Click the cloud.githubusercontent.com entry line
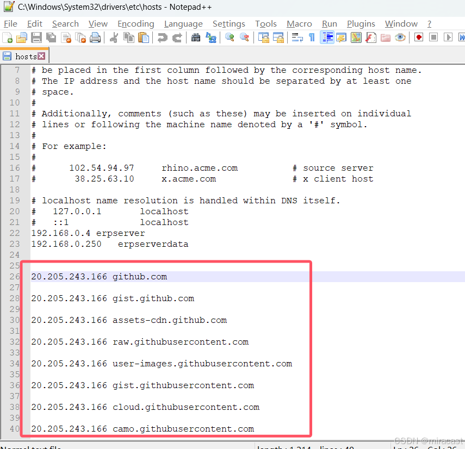Viewport: 465px width, 449px height. point(145,407)
